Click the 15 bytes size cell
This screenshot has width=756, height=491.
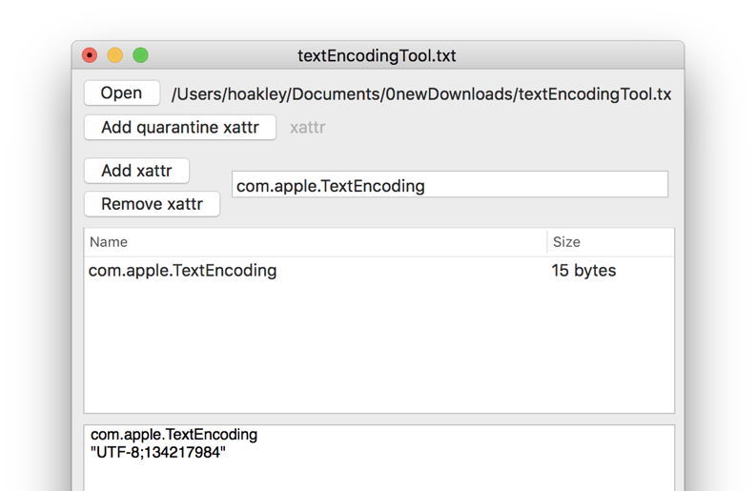[583, 271]
